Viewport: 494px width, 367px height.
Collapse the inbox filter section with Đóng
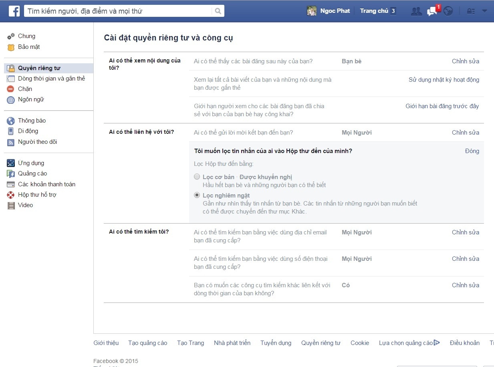click(x=472, y=151)
